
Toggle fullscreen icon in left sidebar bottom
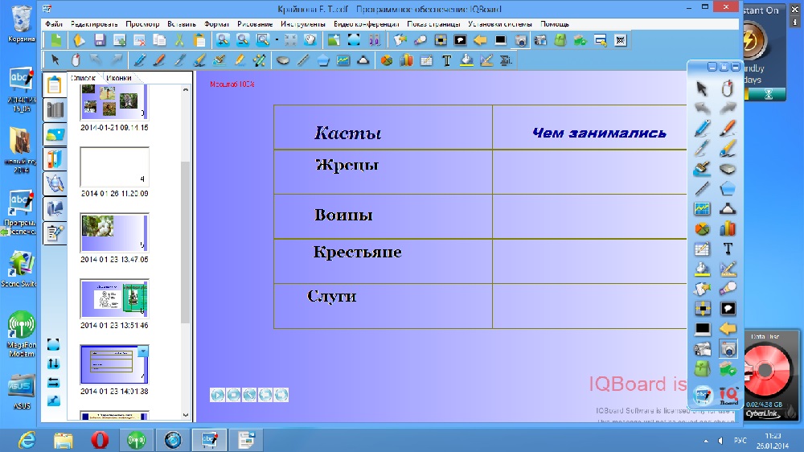pos(54,344)
